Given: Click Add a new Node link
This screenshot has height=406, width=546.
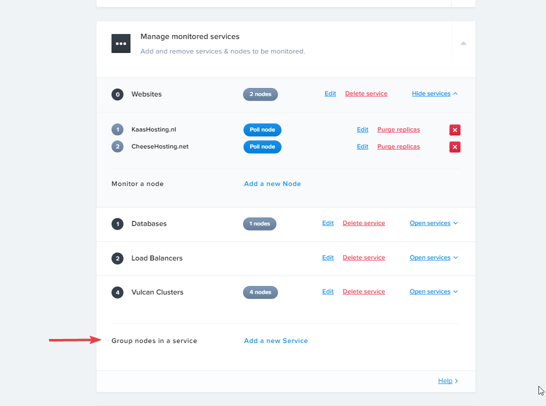Looking at the screenshot, I should [272, 184].
